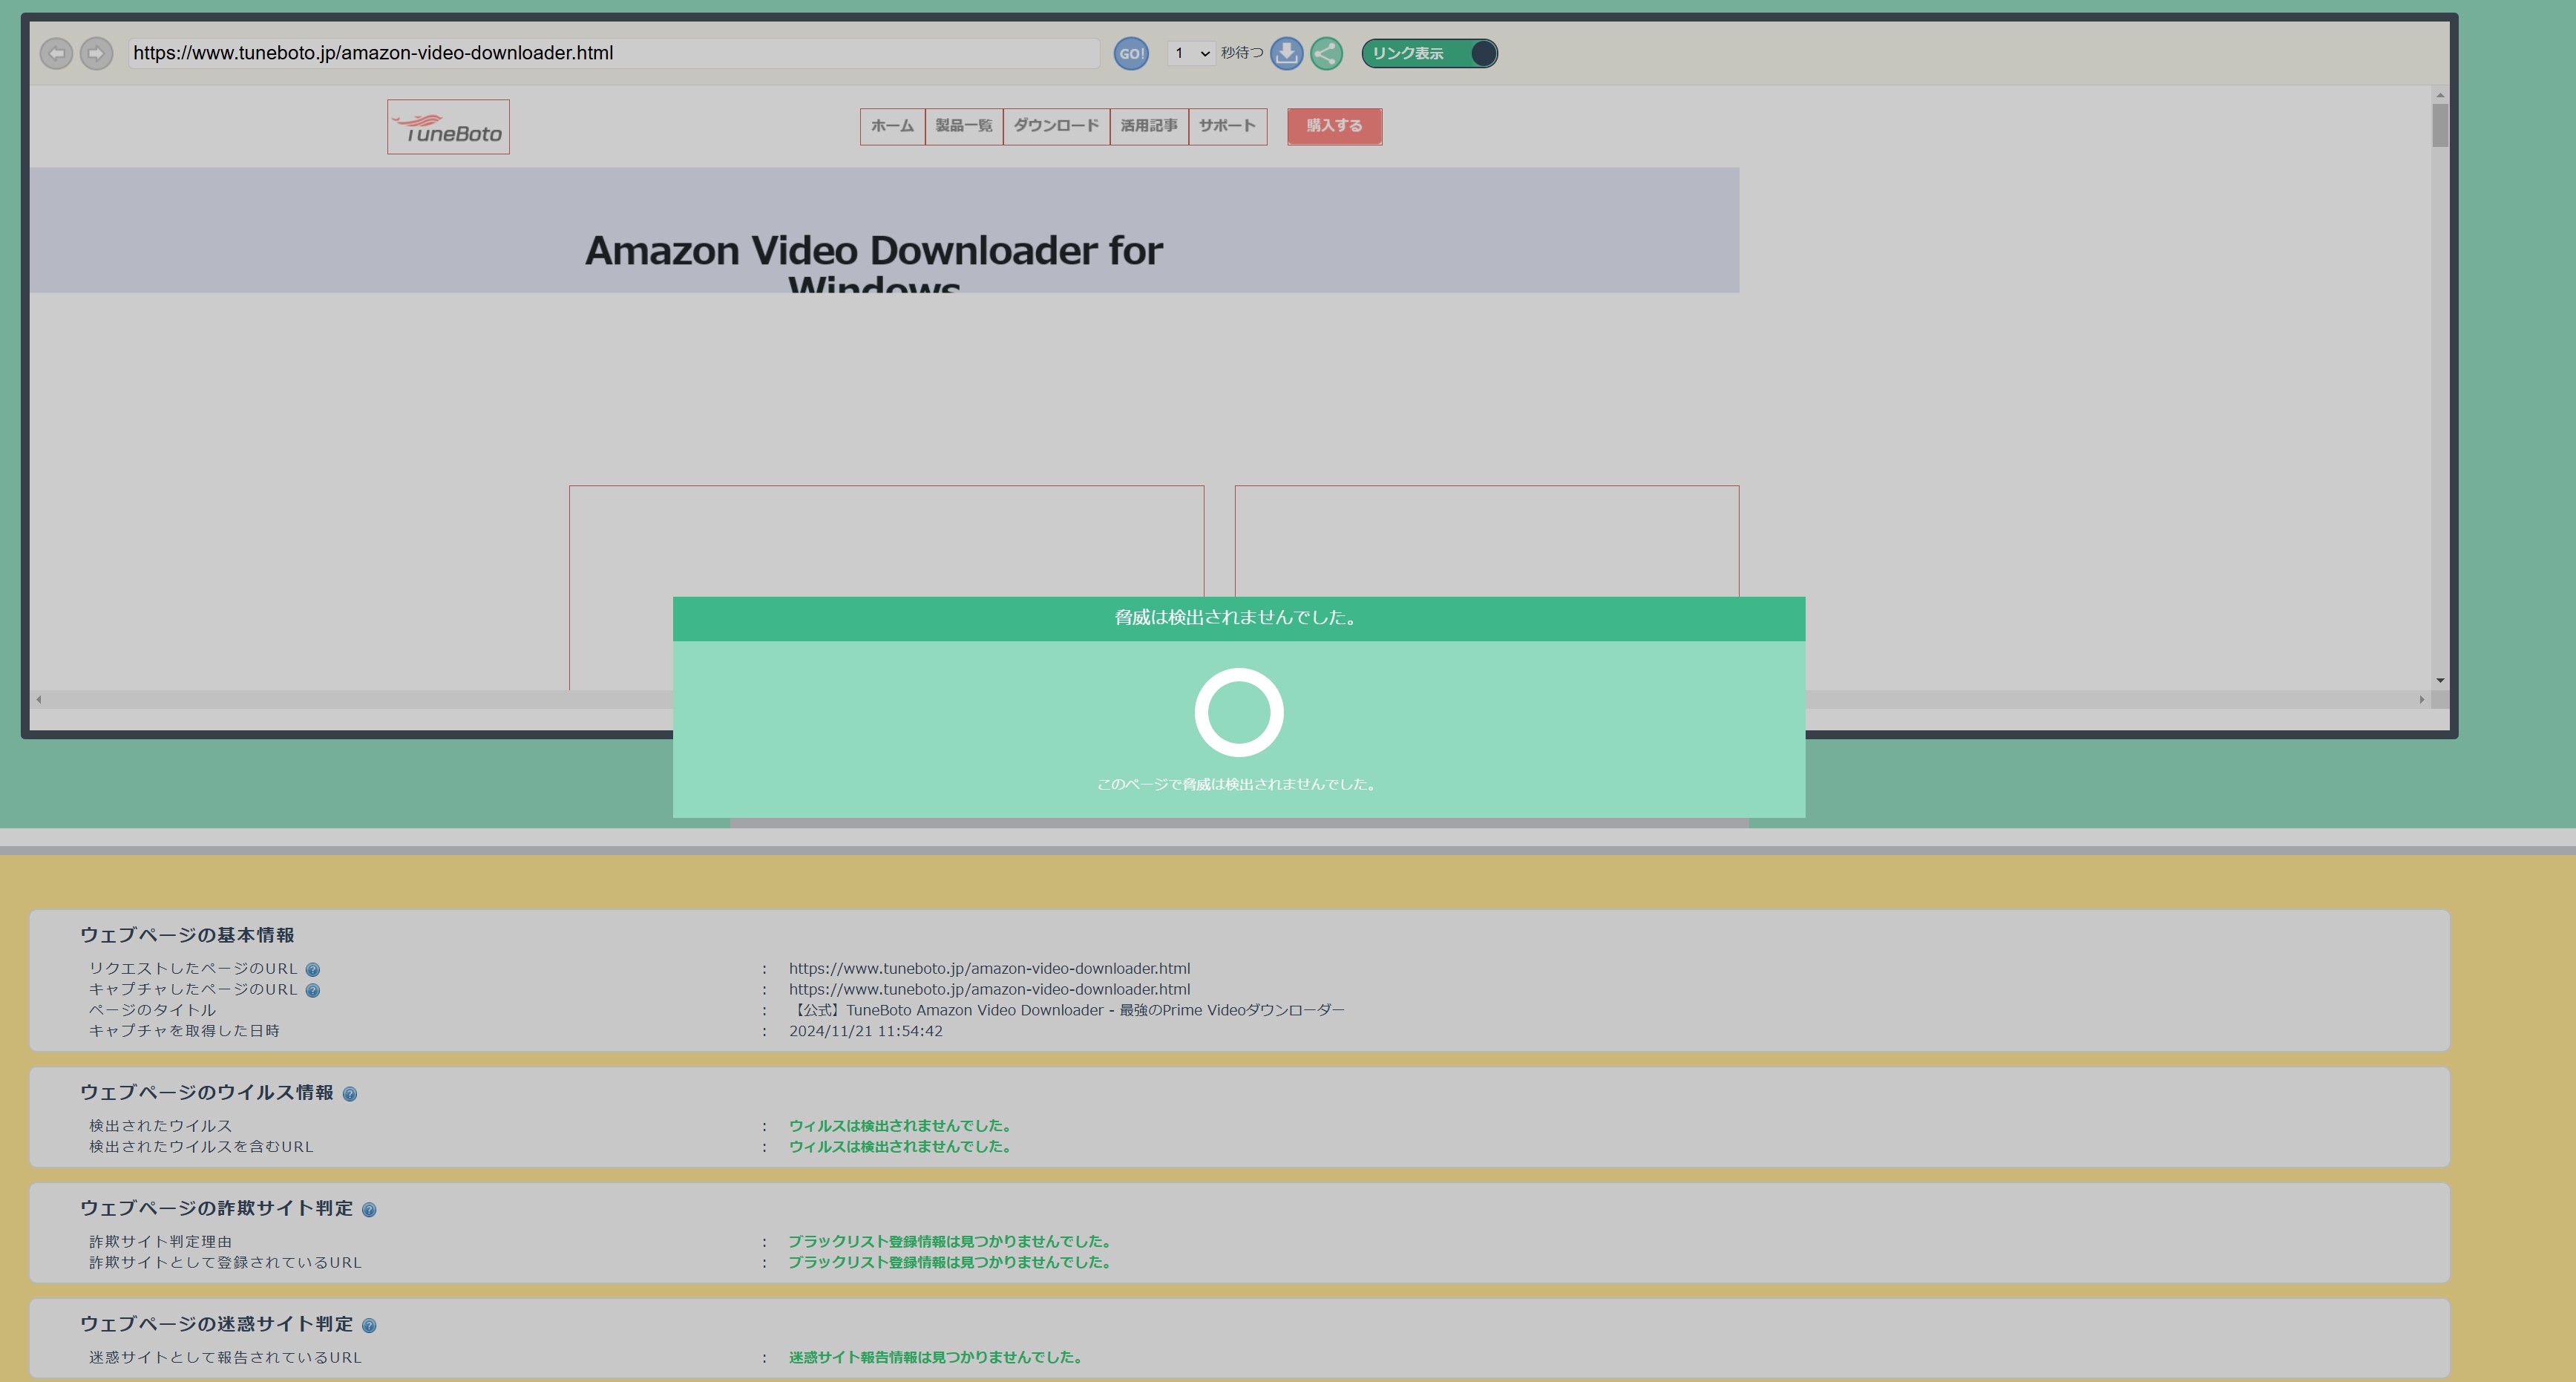Click help icon next to リクエストしたページのURL
The image size is (2576, 1382).
[x=312, y=969]
